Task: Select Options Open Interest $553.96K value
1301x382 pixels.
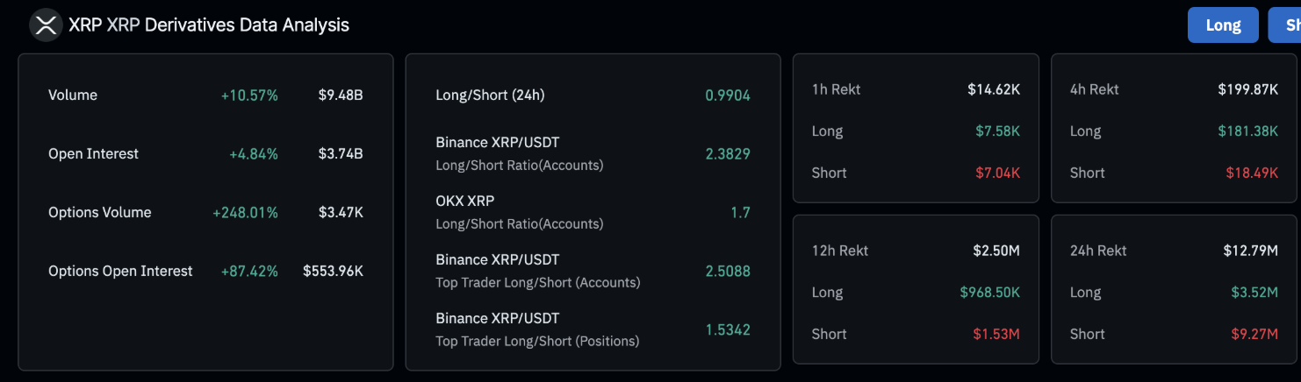Action: 333,271
